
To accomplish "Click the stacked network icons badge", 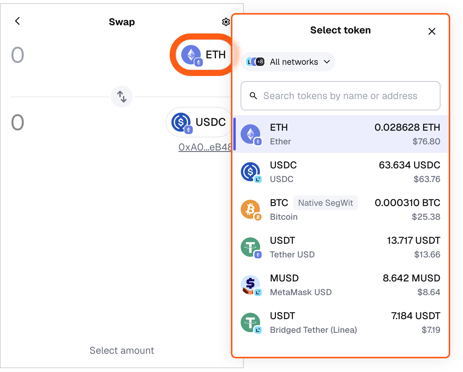I will pyautogui.click(x=255, y=62).
